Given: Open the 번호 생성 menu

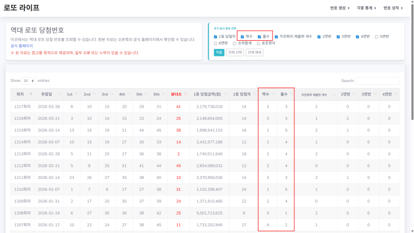Looking at the screenshot, I should (x=339, y=8).
